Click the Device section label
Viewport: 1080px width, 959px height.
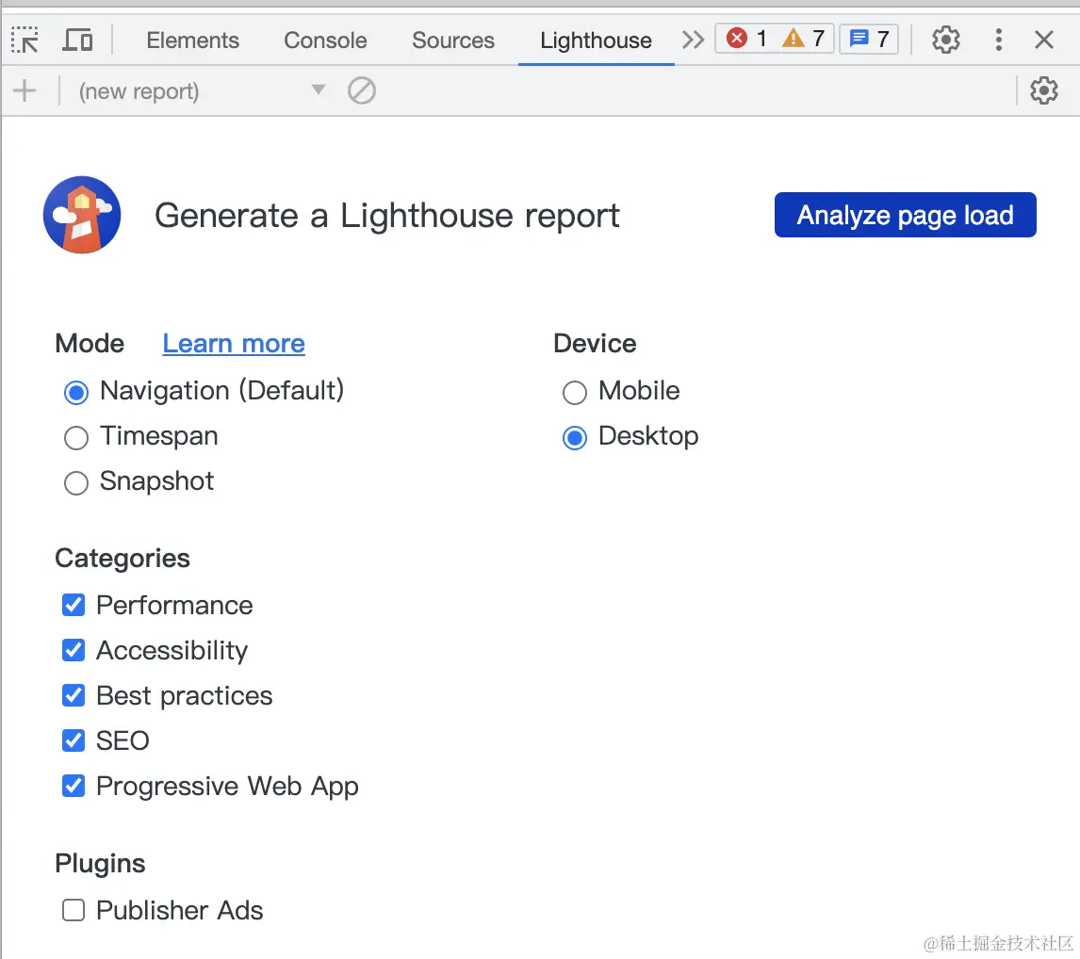[595, 343]
